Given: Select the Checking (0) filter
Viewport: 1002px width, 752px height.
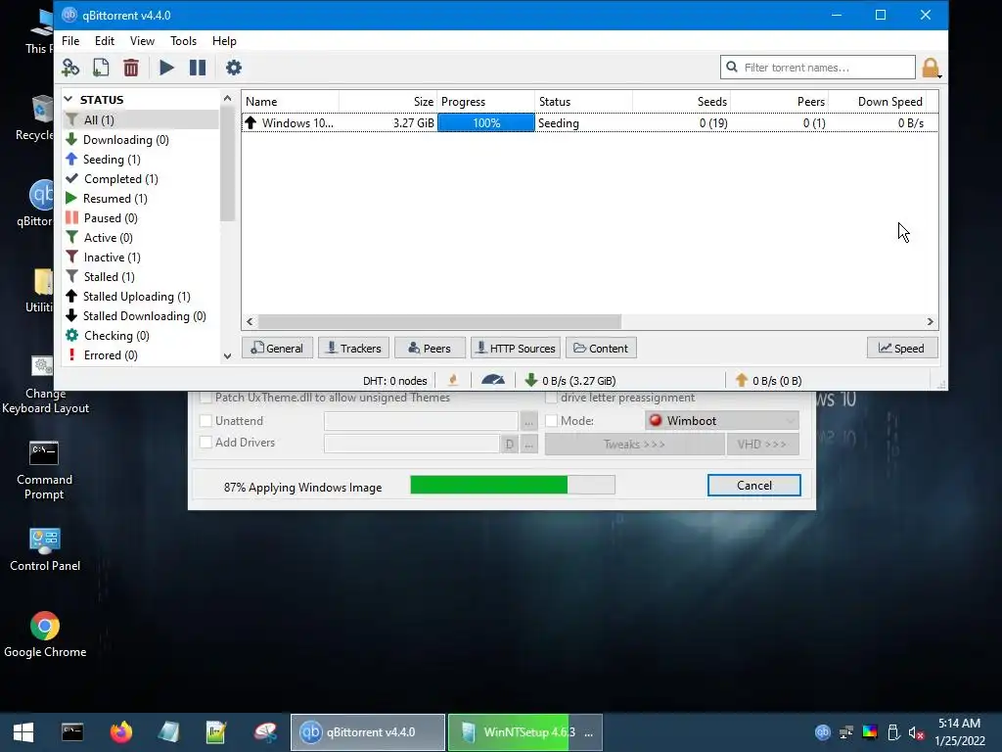Looking at the screenshot, I should click(141, 336).
